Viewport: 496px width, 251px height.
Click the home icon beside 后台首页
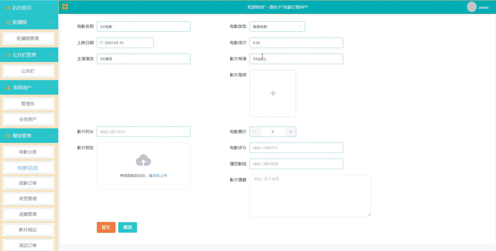8,8
